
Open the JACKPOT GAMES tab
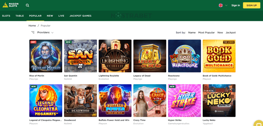pyautogui.click(x=80, y=16)
